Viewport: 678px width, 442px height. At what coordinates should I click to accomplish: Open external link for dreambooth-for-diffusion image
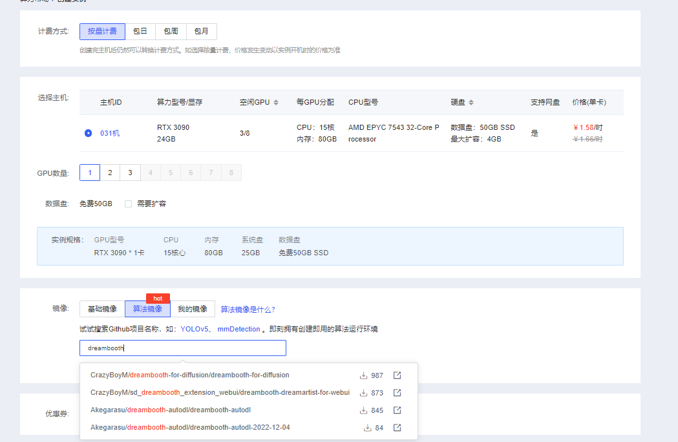pyautogui.click(x=397, y=375)
